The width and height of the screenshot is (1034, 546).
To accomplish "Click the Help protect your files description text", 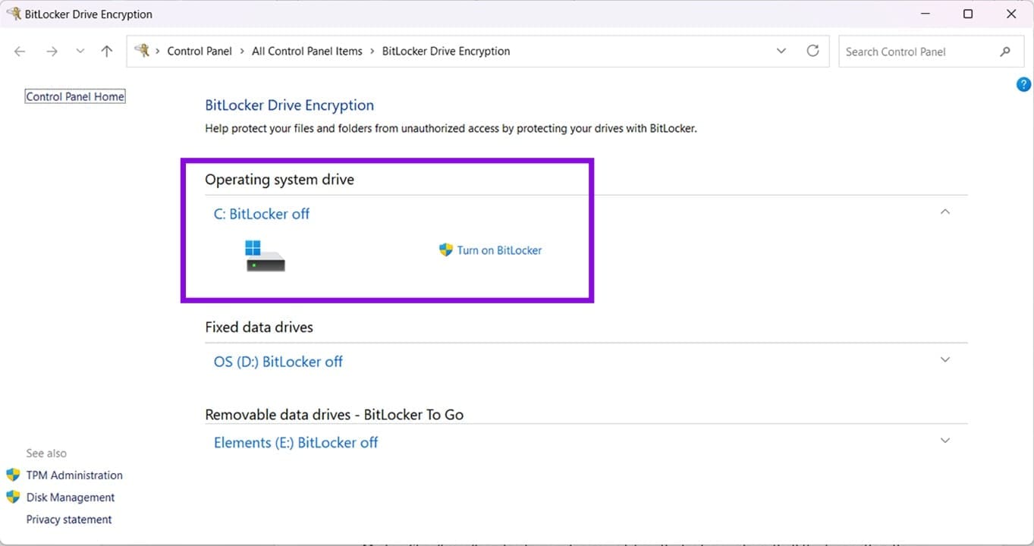I will [451, 129].
